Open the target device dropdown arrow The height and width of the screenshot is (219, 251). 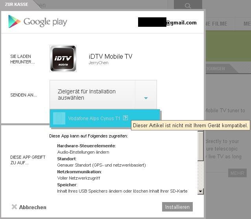(x=146, y=98)
